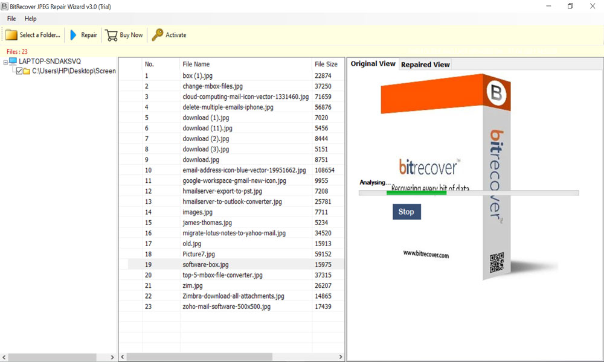Screen dimensions: 604x362
Task: Select google-workspace-gmail-new-icon.jpg
Action: (234, 180)
